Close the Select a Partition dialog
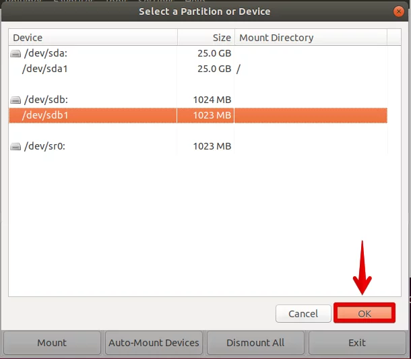Viewport: 411px width, 359px height. (x=399, y=11)
